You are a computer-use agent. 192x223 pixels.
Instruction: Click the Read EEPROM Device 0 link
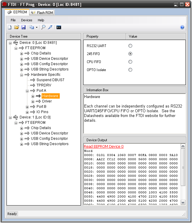pos(104,147)
